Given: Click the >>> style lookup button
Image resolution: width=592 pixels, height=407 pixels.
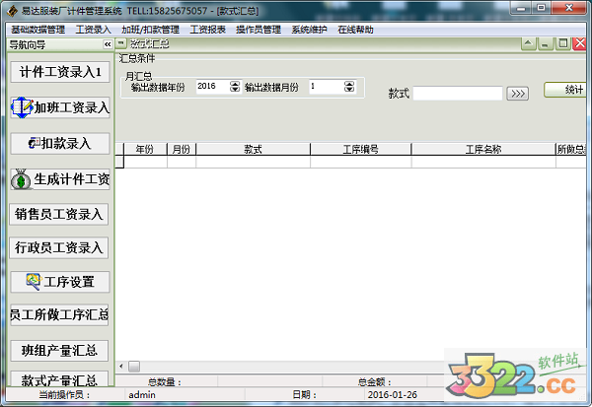Looking at the screenshot, I should tap(518, 94).
